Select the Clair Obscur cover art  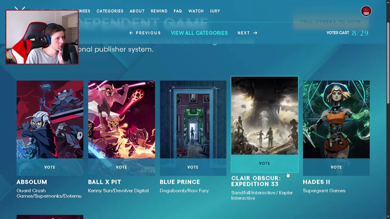point(265,116)
